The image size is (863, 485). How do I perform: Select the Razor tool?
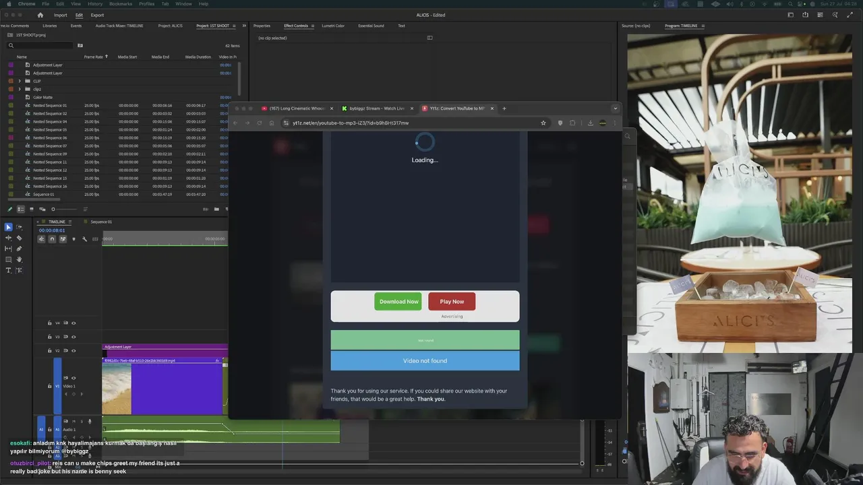tap(19, 238)
